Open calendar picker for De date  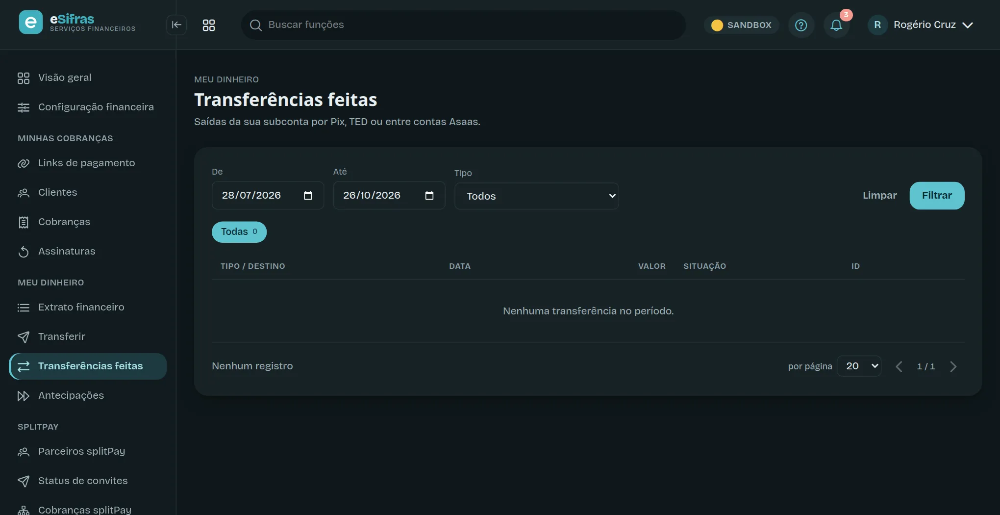pos(308,196)
